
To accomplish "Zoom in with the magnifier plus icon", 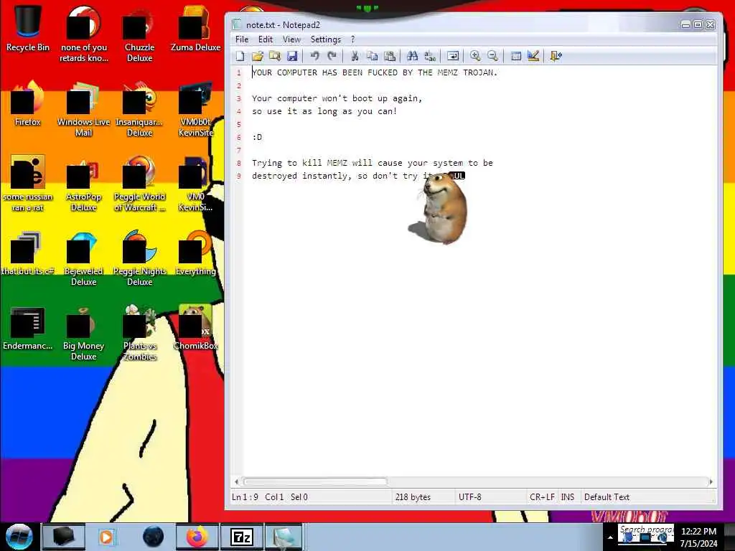I will click(475, 56).
